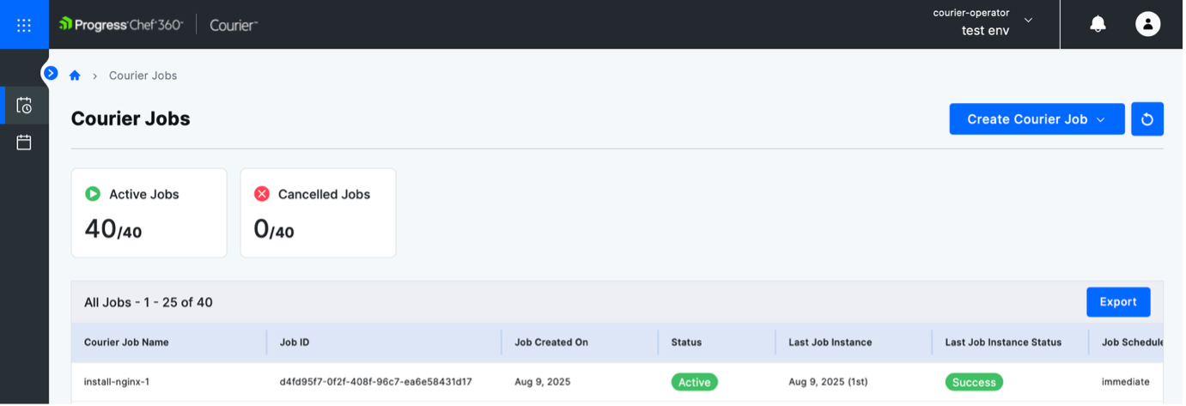
Task: Click the Export button
Action: click(x=1117, y=302)
